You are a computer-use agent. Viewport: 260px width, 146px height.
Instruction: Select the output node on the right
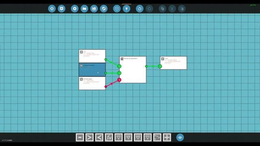coord(173,63)
